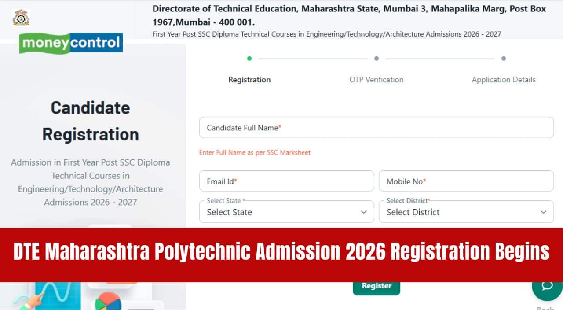Focus the Candidate Full Name field
Screen dimensions: 563x317
(x=377, y=128)
